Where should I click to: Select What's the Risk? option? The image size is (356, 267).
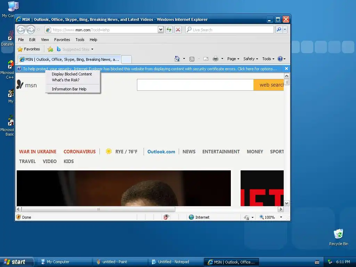pyautogui.click(x=66, y=80)
